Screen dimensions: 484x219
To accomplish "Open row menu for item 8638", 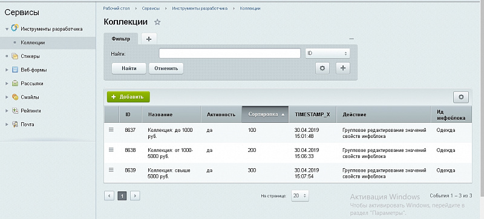I will [x=111, y=149].
